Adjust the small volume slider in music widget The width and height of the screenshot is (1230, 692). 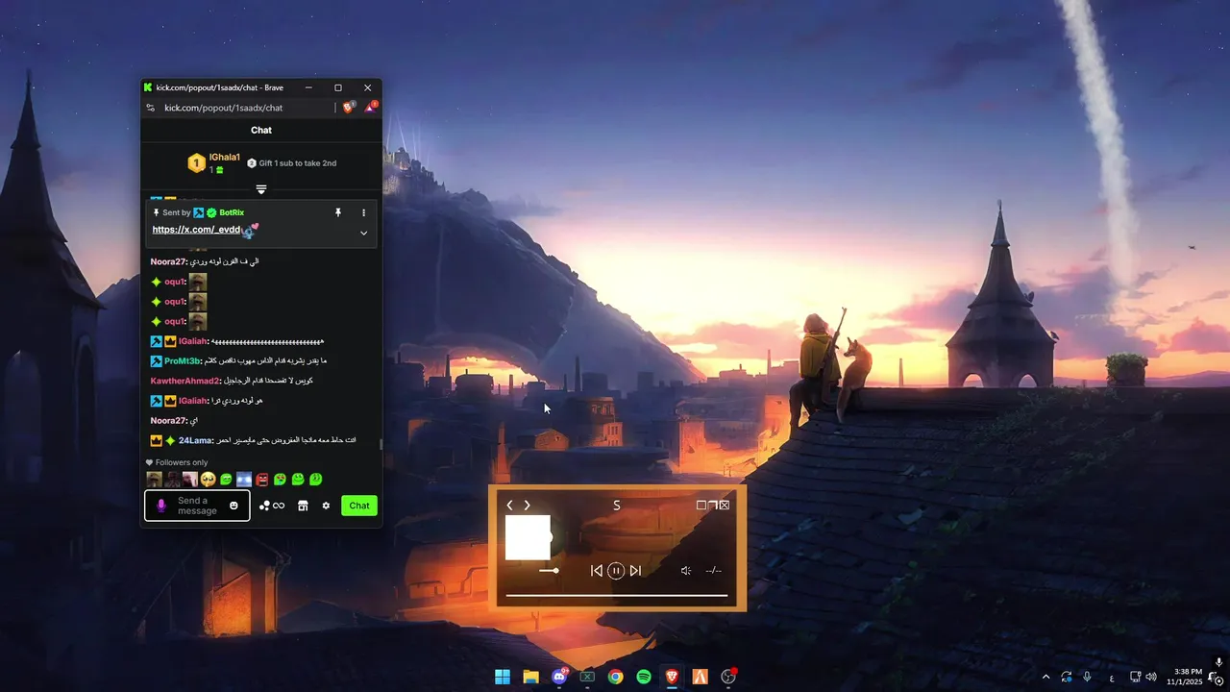tap(549, 571)
